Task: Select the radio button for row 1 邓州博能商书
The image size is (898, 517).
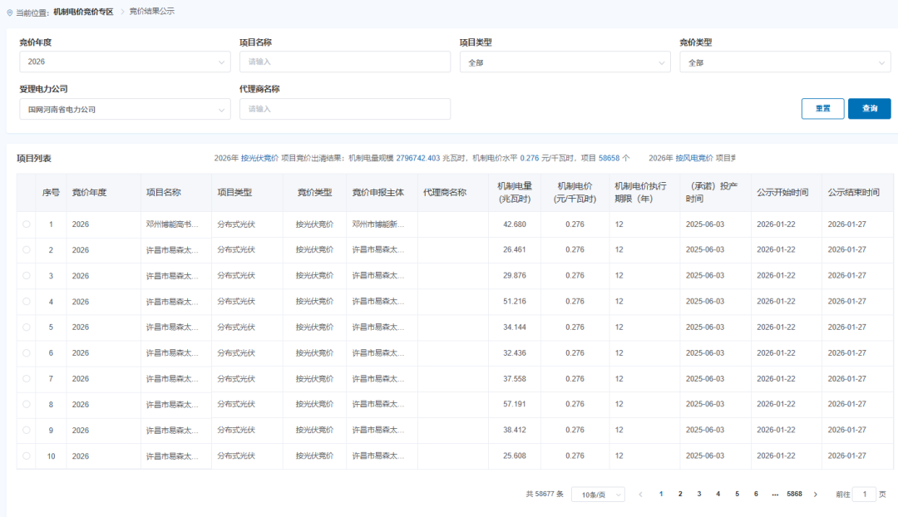Action: [26, 224]
